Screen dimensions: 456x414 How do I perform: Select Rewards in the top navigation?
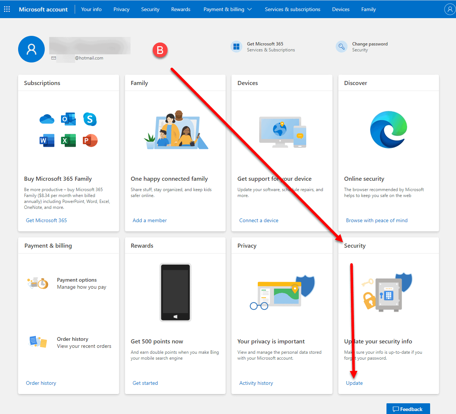pyautogui.click(x=181, y=9)
